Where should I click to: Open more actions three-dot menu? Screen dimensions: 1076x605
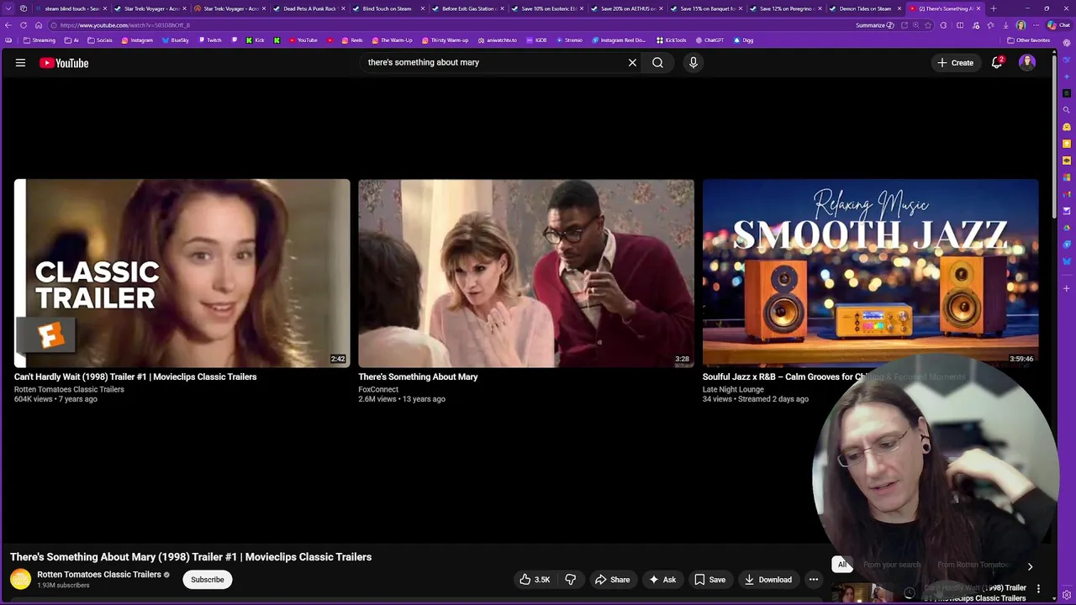coord(813,579)
